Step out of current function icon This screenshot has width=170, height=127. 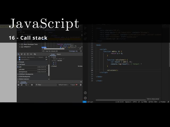[28, 54]
